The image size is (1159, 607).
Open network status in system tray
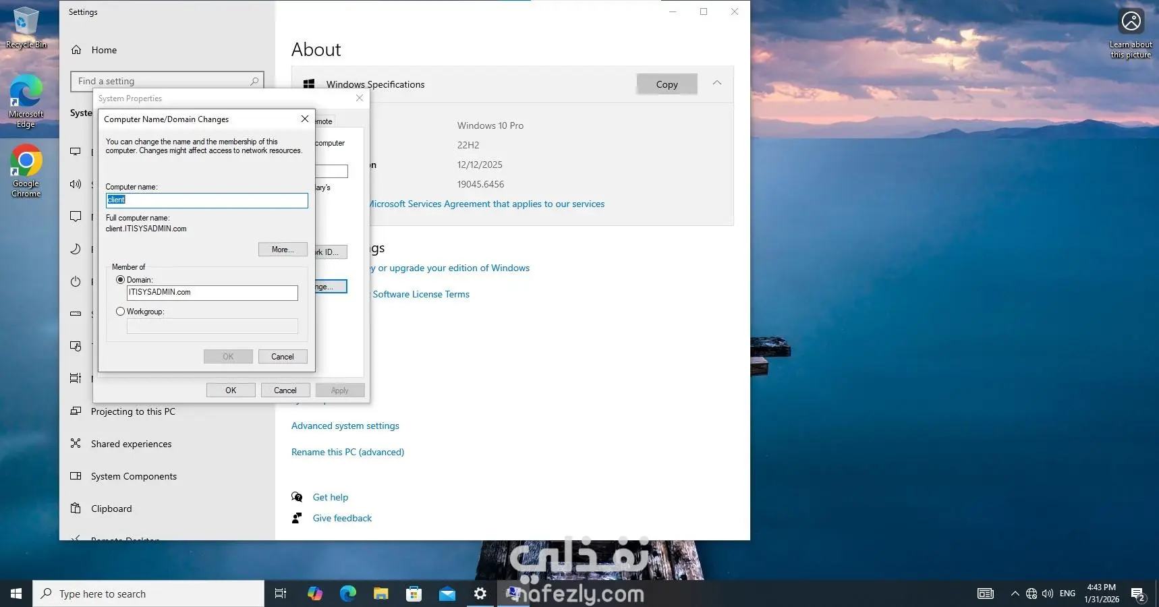pos(1031,594)
